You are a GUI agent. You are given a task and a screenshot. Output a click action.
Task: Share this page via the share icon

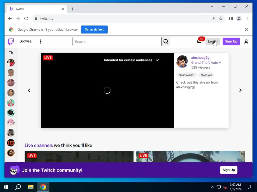213,18
